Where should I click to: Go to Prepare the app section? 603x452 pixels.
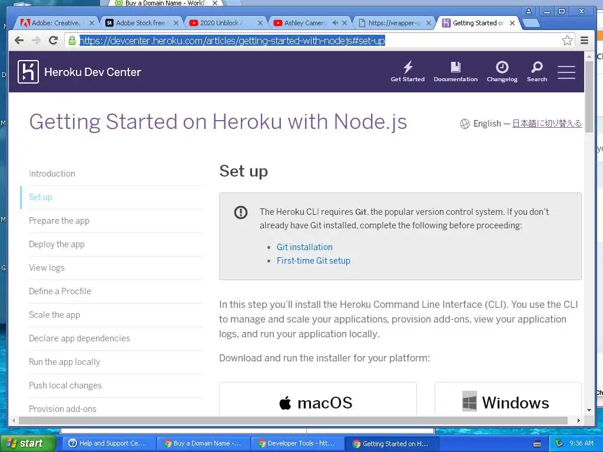tap(59, 221)
